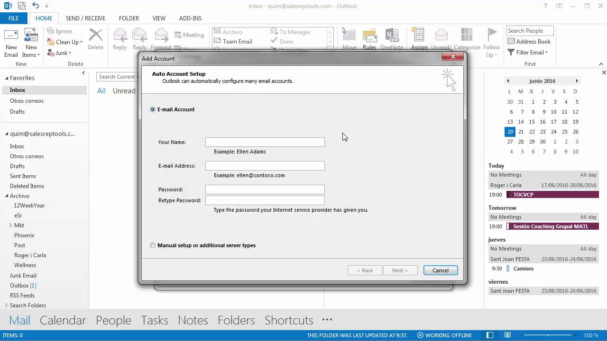607x341 pixels.
Task: Click the New Email icon in ribbon
Action: pyautogui.click(x=11, y=36)
